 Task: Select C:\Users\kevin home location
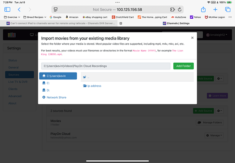click(58, 76)
